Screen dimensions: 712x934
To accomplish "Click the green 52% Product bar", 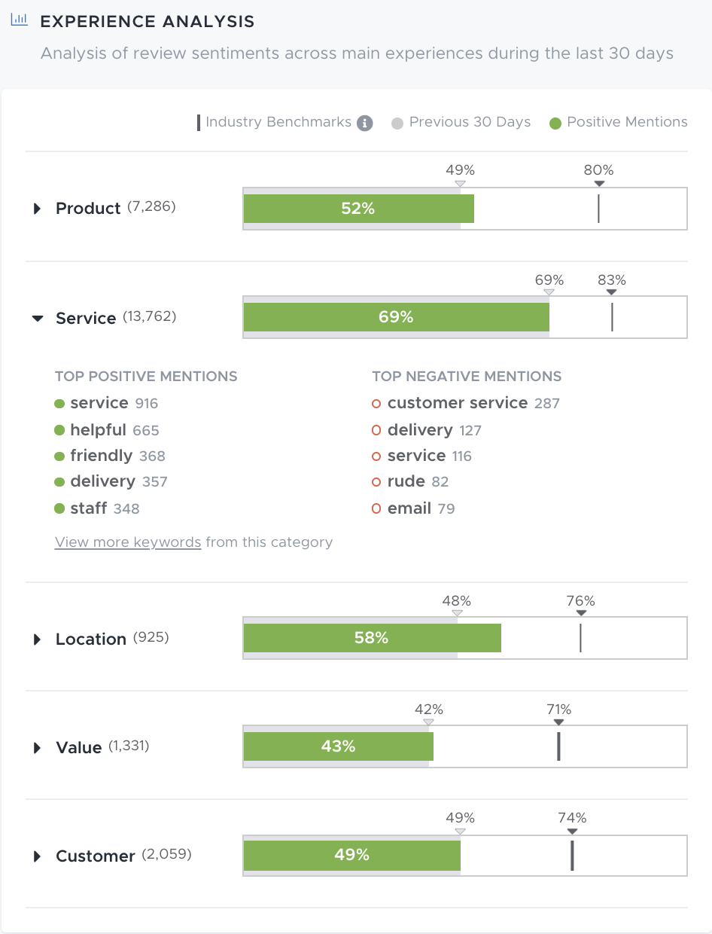I will [358, 209].
